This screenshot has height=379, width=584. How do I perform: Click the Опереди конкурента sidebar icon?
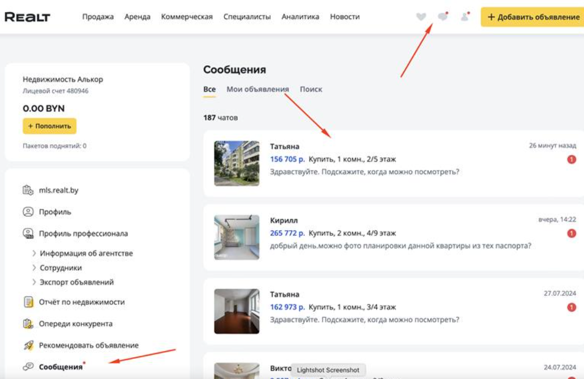[28, 324]
